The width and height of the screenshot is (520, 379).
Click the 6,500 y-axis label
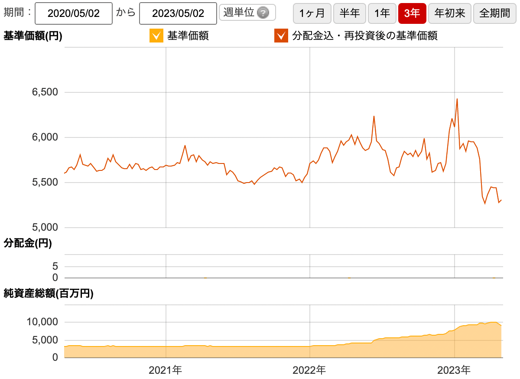click(46, 92)
